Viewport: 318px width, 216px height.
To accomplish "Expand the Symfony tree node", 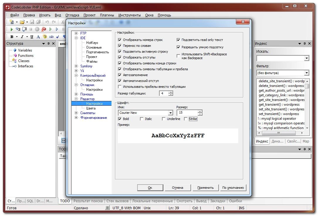I will pos(76,66).
